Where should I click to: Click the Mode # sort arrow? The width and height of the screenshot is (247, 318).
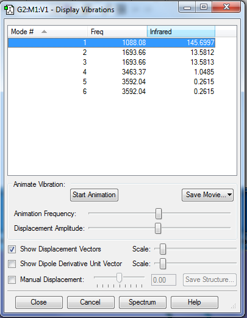coord(44,32)
